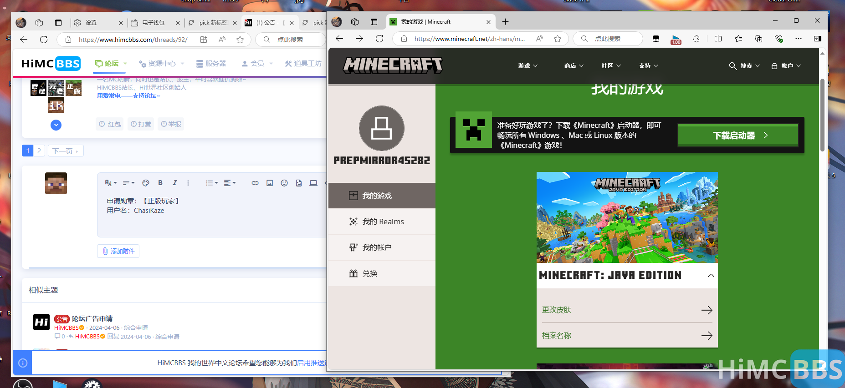The height and width of the screenshot is (388, 845).
Task: Click the insert link icon in editor
Action: [x=255, y=183]
